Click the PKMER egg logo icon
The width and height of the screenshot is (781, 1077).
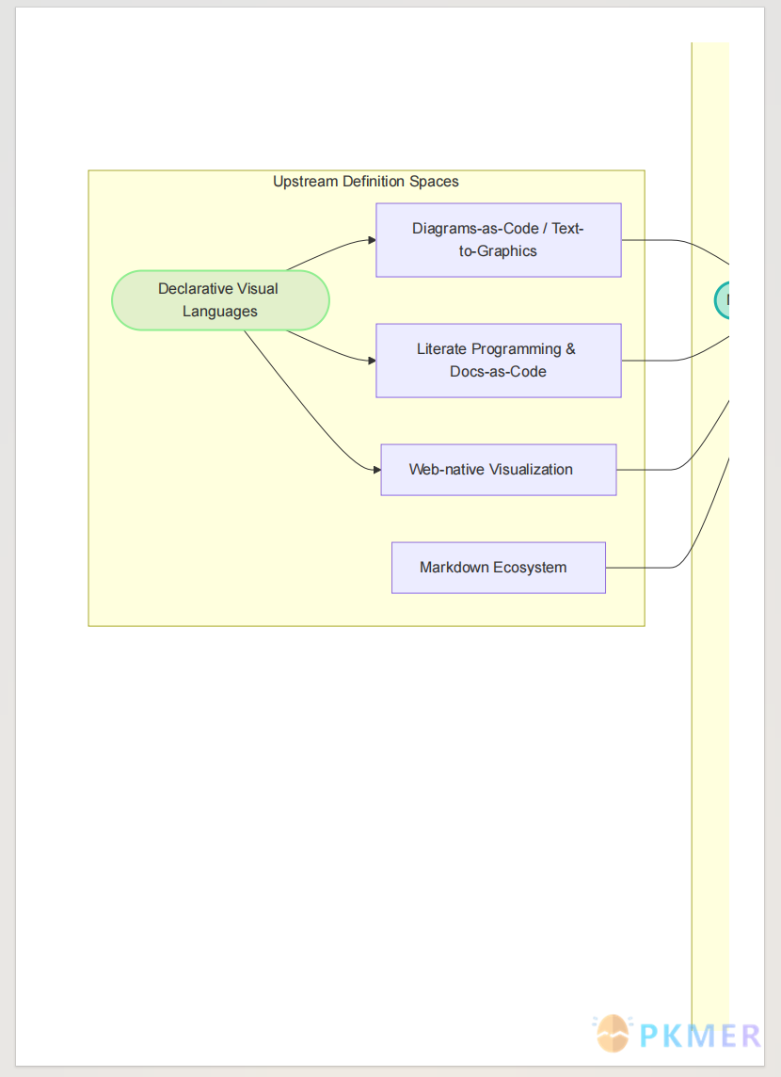tap(613, 1034)
